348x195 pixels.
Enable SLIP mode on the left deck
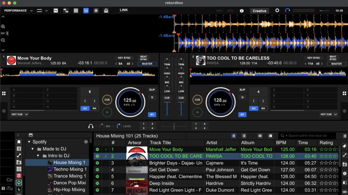click(152, 90)
